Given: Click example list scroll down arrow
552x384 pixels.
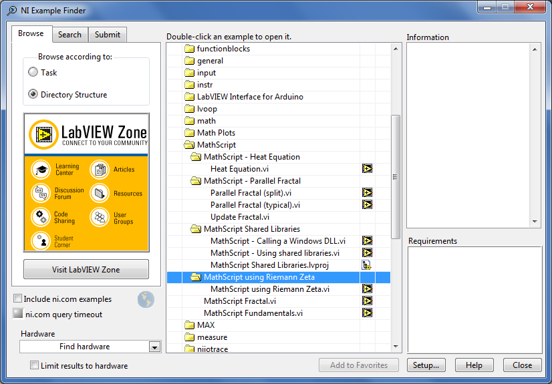Looking at the screenshot, I should click(x=396, y=347).
